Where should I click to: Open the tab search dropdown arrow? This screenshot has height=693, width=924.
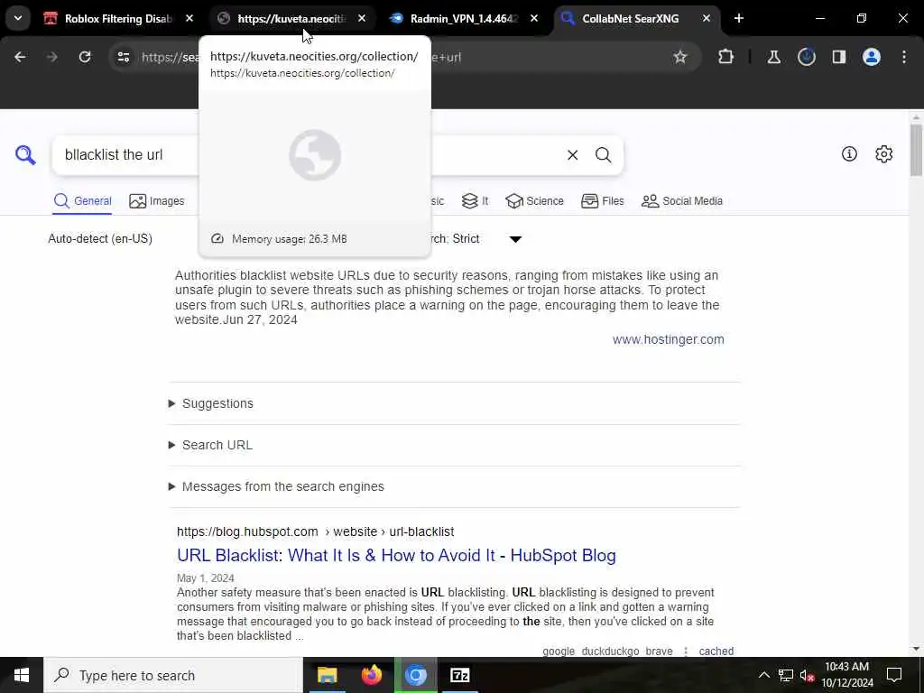18,18
